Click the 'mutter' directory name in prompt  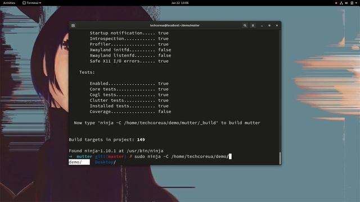pos(84,157)
